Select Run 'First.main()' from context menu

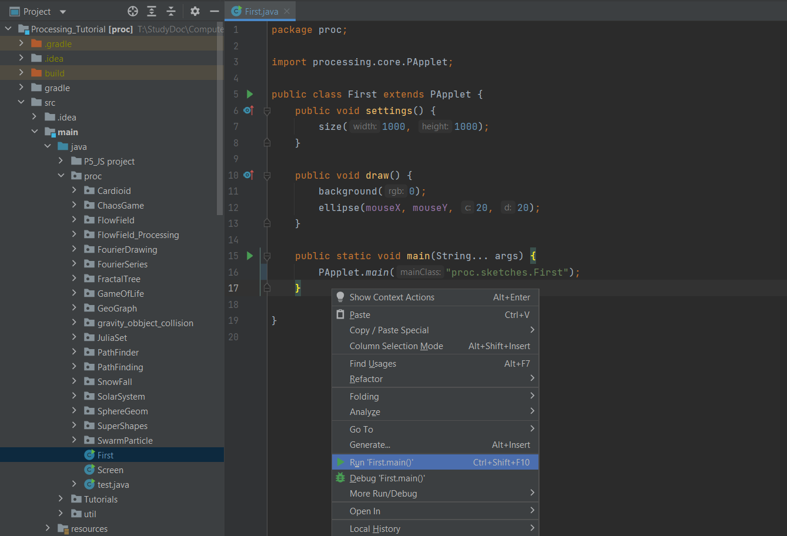(381, 463)
